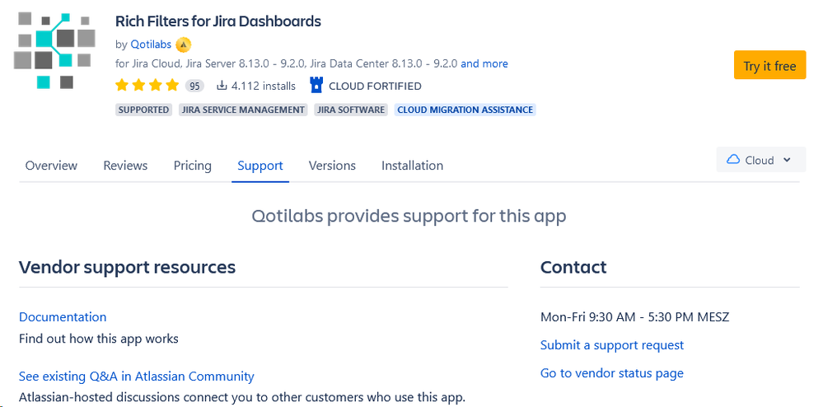Switch to the Reviews tab
The height and width of the screenshot is (407, 823).
(x=125, y=166)
